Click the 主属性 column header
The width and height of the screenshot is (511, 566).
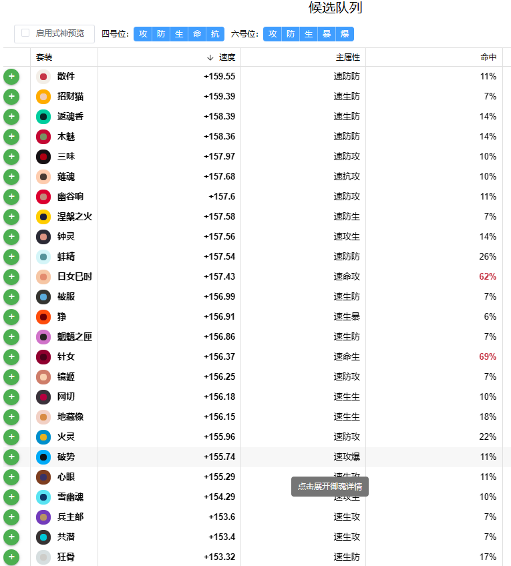[x=348, y=57]
